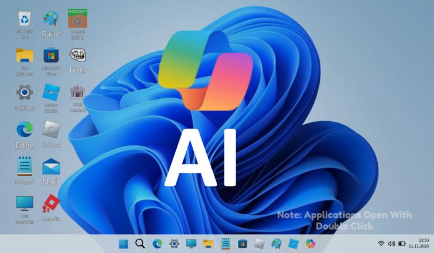Select the Mail envelope desktop icon
Image resolution: width=434 pixels, height=253 pixels.
[51, 166]
